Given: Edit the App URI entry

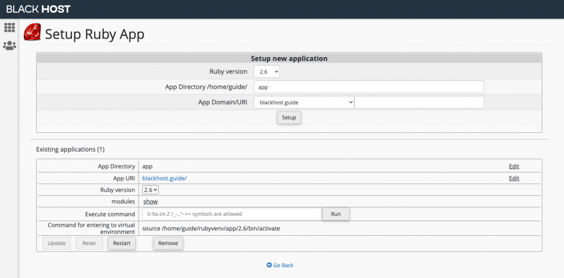Looking at the screenshot, I should coord(514,178).
